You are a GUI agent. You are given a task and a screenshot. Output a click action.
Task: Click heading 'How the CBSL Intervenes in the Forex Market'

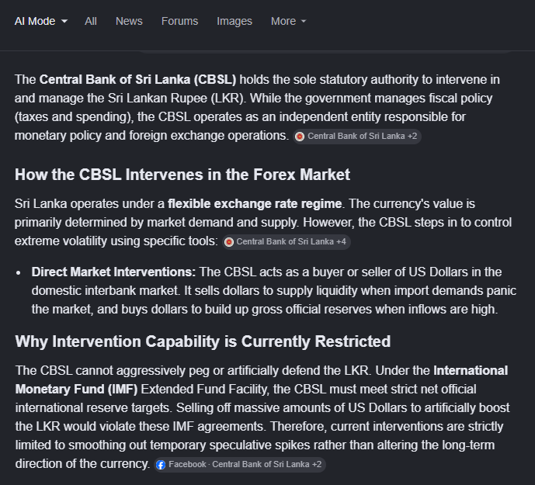click(x=182, y=175)
